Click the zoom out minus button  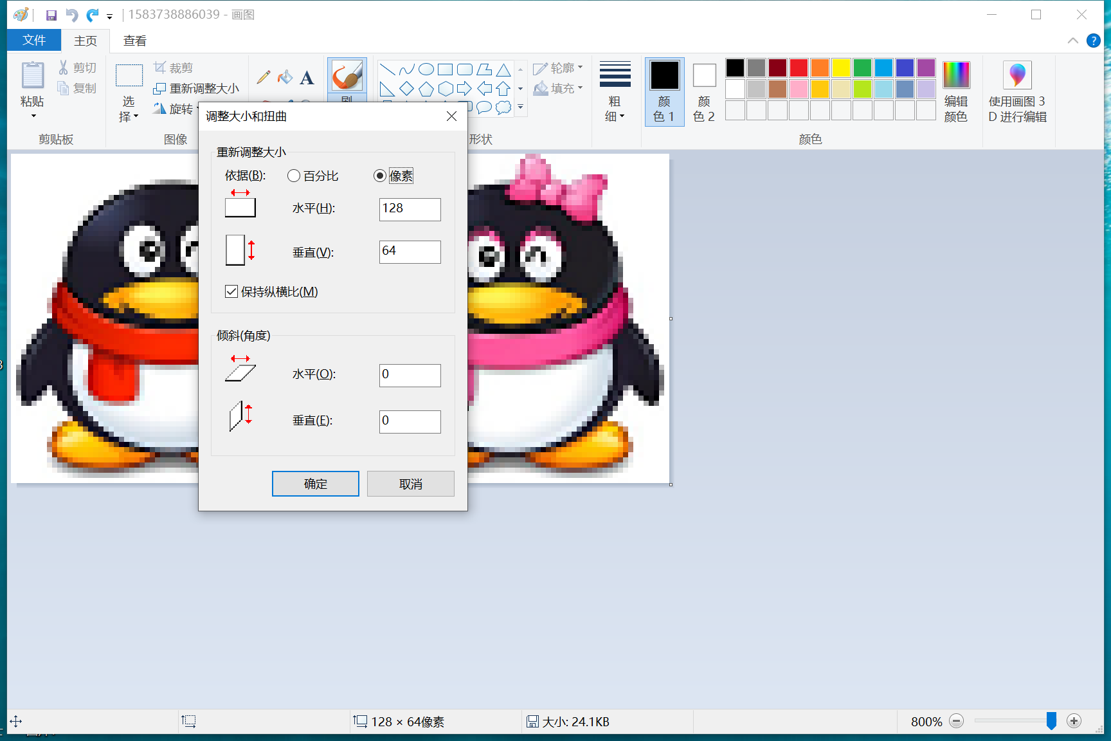(x=957, y=721)
